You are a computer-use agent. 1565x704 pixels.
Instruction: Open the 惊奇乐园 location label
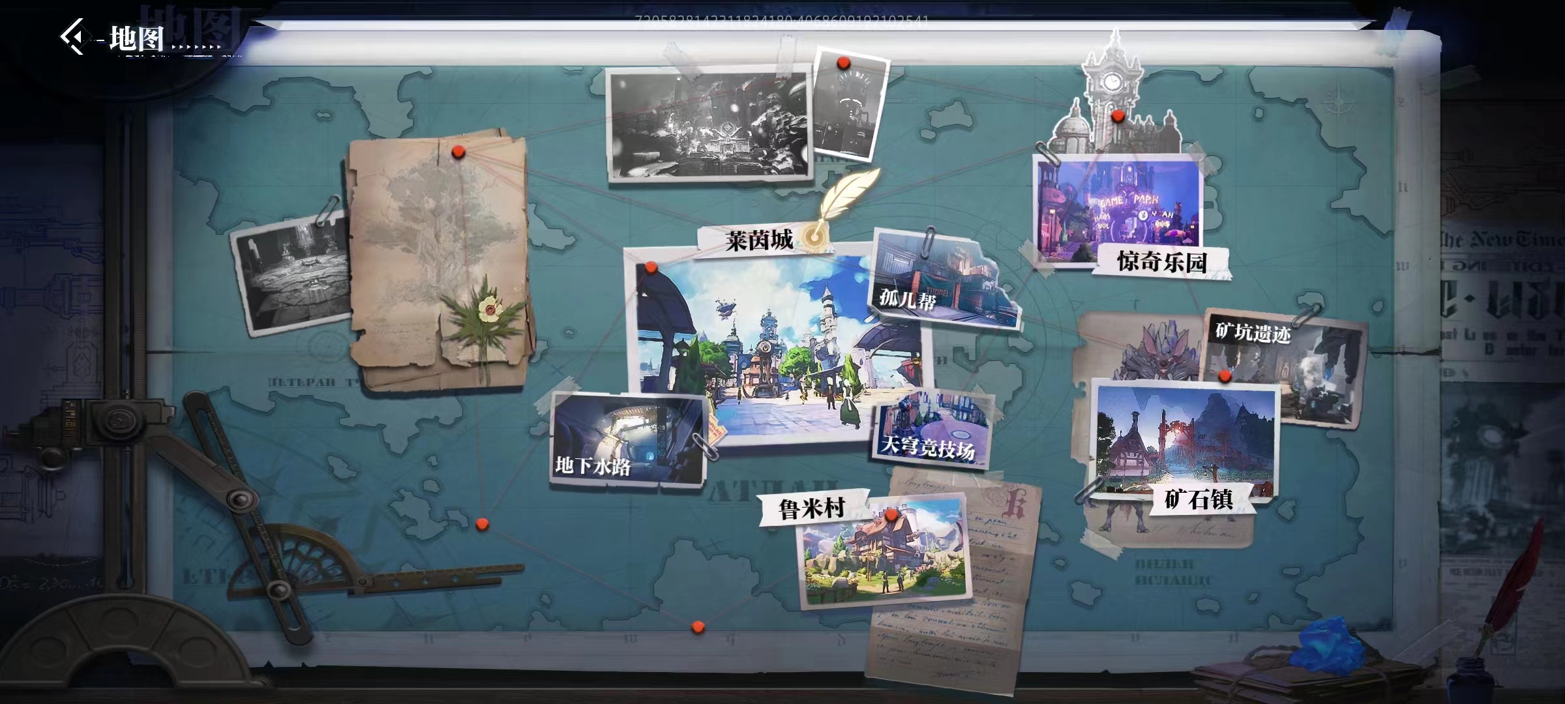1161,262
